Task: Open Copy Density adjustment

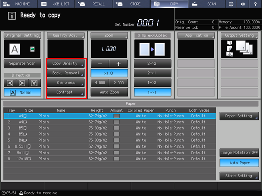Action: [x=65, y=63]
